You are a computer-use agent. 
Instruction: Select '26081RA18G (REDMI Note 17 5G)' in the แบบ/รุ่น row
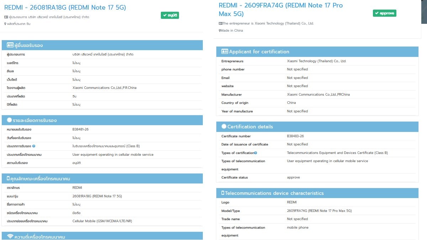coord(97,196)
